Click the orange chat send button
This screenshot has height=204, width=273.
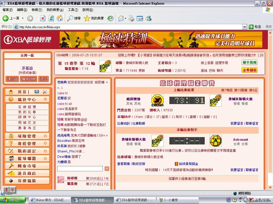[107, 169]
